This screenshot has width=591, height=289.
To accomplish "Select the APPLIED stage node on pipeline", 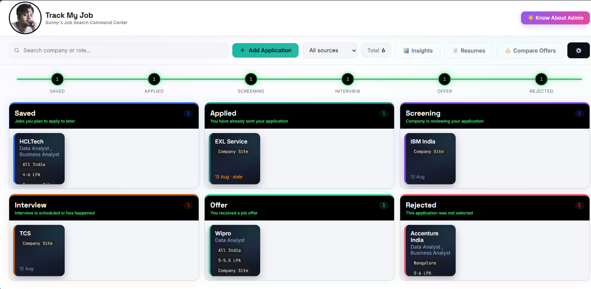I will click(154, 79).
